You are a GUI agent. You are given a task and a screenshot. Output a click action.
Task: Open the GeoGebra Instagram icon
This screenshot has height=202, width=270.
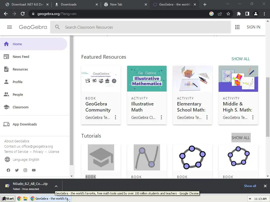(25, 170)
